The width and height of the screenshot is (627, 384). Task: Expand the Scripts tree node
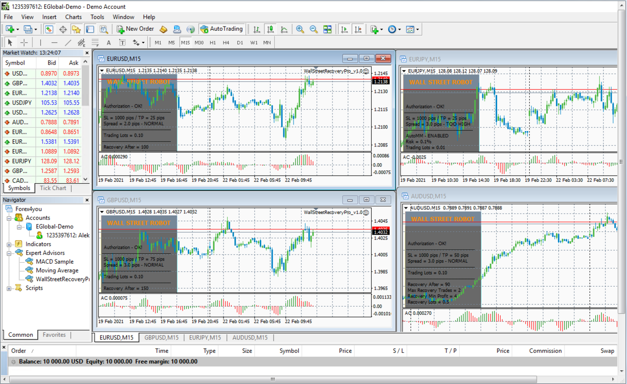coord(9,288)
